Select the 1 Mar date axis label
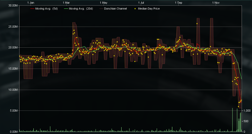The height and width of the screenshot is (134, 252). click(66, 3)
